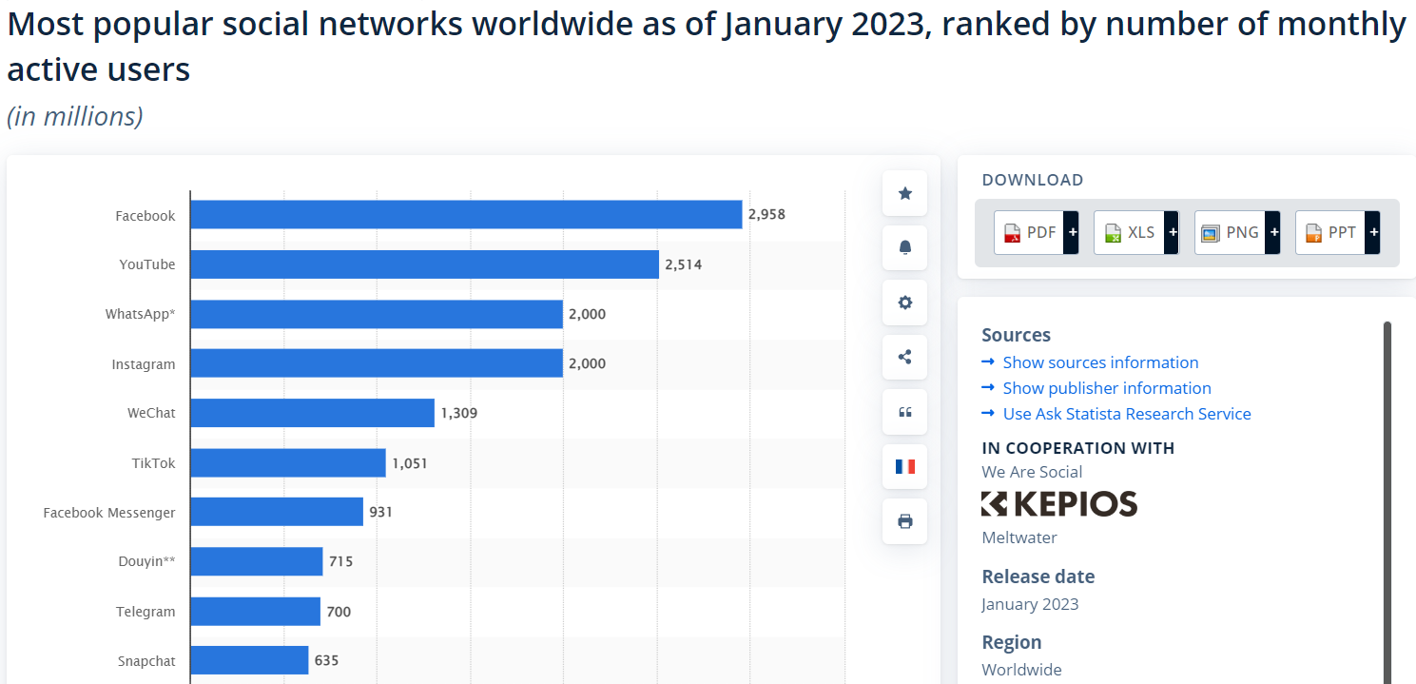Click the Snapchat bar showing 635
The image size is (1416, 684).
pos(249,660)
